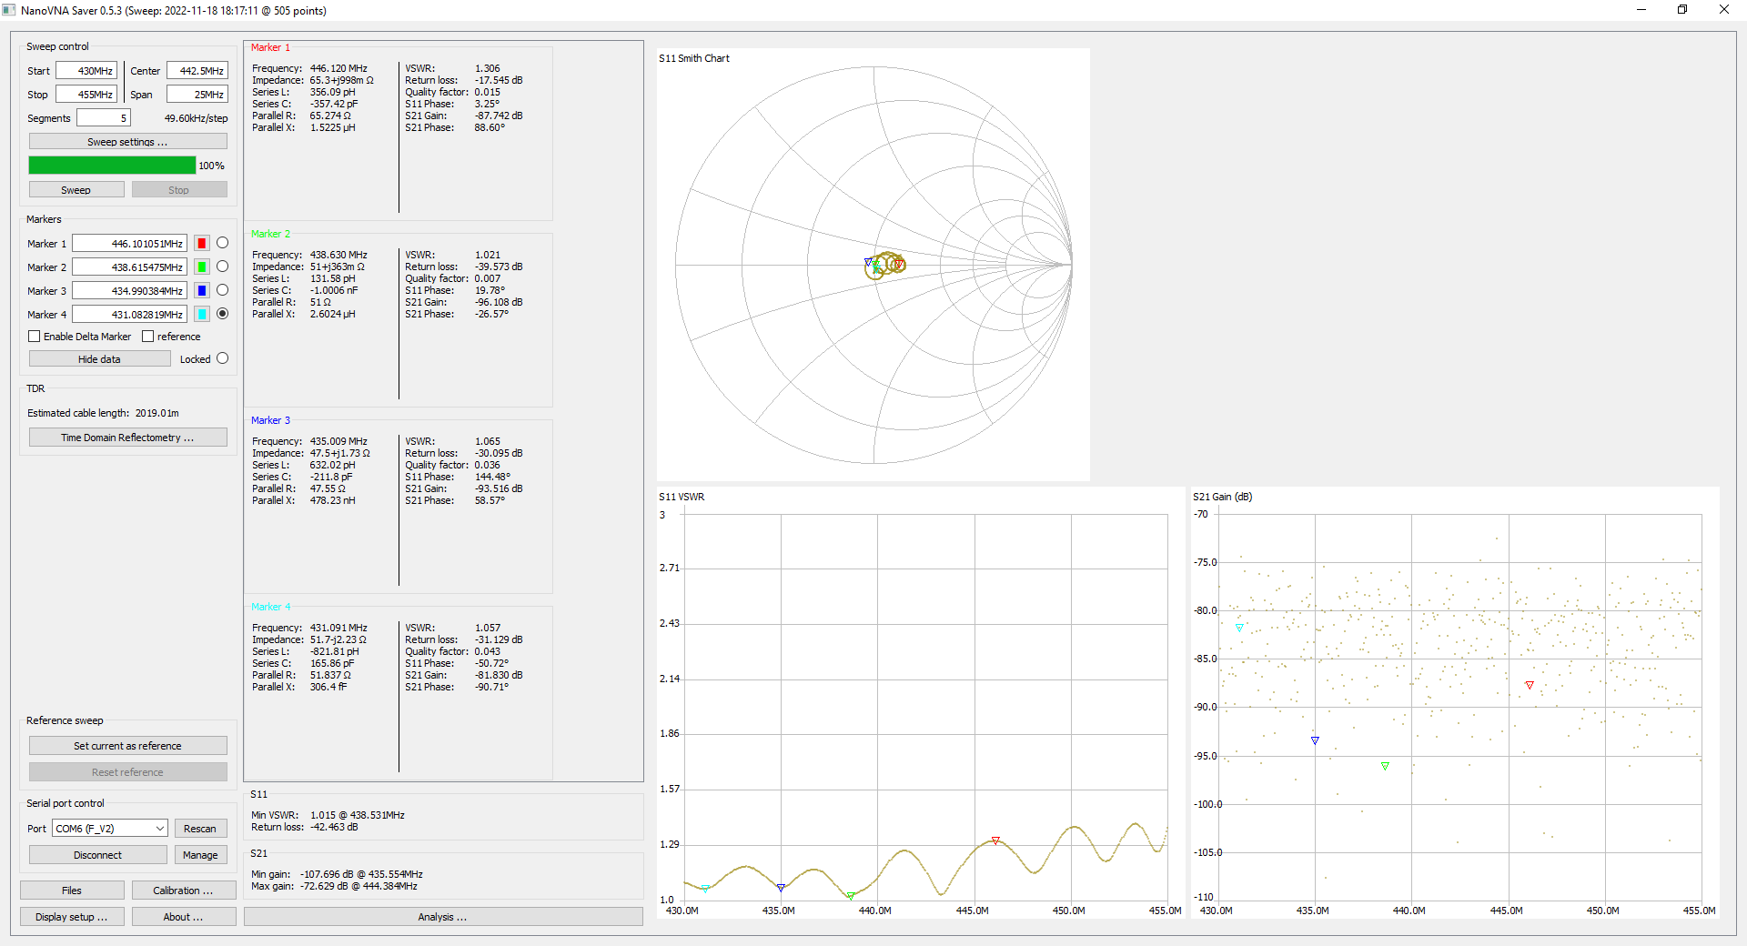The width and height of the screenshot is (1747, 946).
Task: Select the Marker 3 radio button
Action: click(x=222, y=290)
